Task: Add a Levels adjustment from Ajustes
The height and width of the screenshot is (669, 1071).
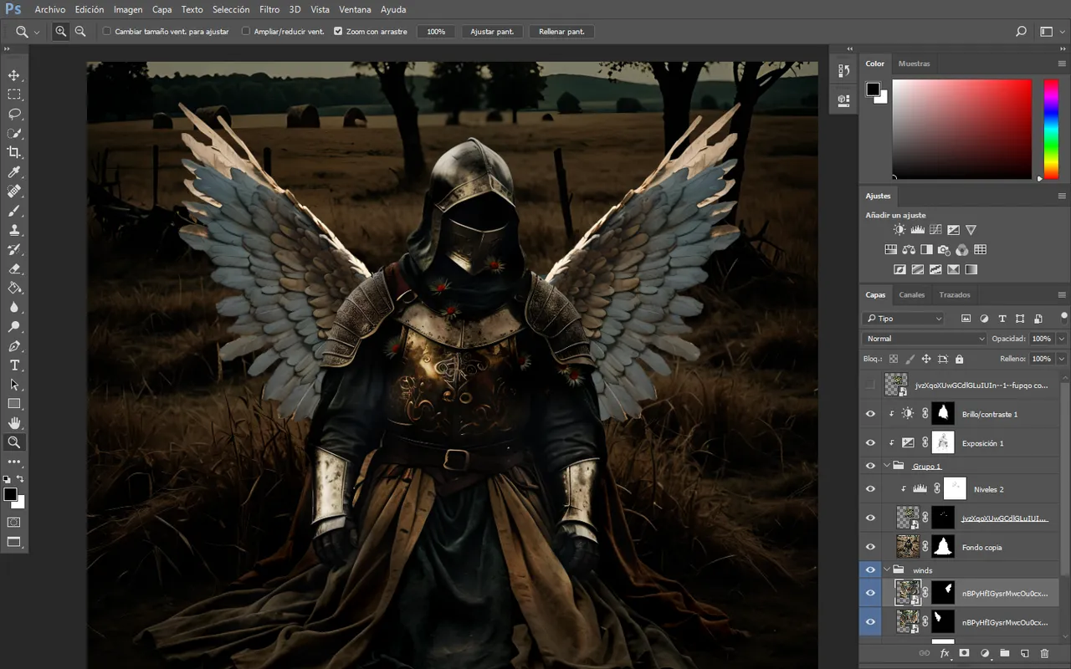Action: point(918,230)
